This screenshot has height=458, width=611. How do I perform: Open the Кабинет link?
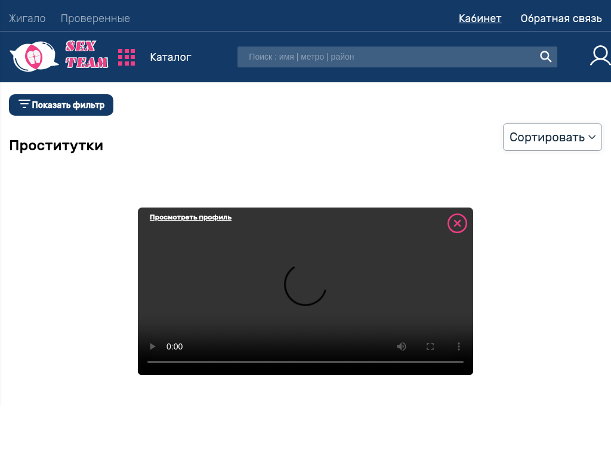click(480, 18)
